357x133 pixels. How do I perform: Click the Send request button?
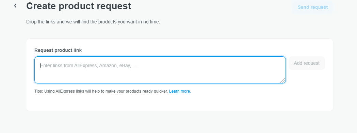pos(313,7)
